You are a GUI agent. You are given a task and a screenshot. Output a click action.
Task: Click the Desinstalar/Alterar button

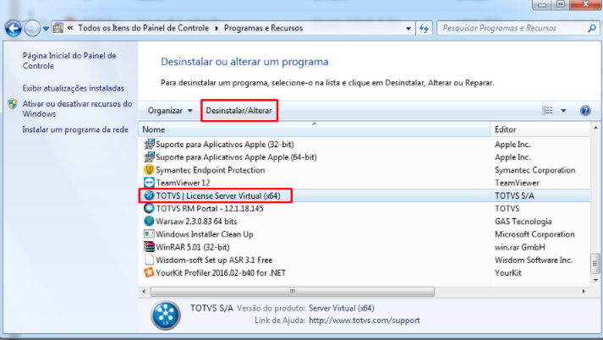pos(238,111)
